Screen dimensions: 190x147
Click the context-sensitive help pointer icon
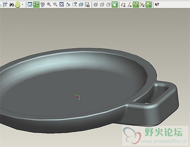(157, 4)
